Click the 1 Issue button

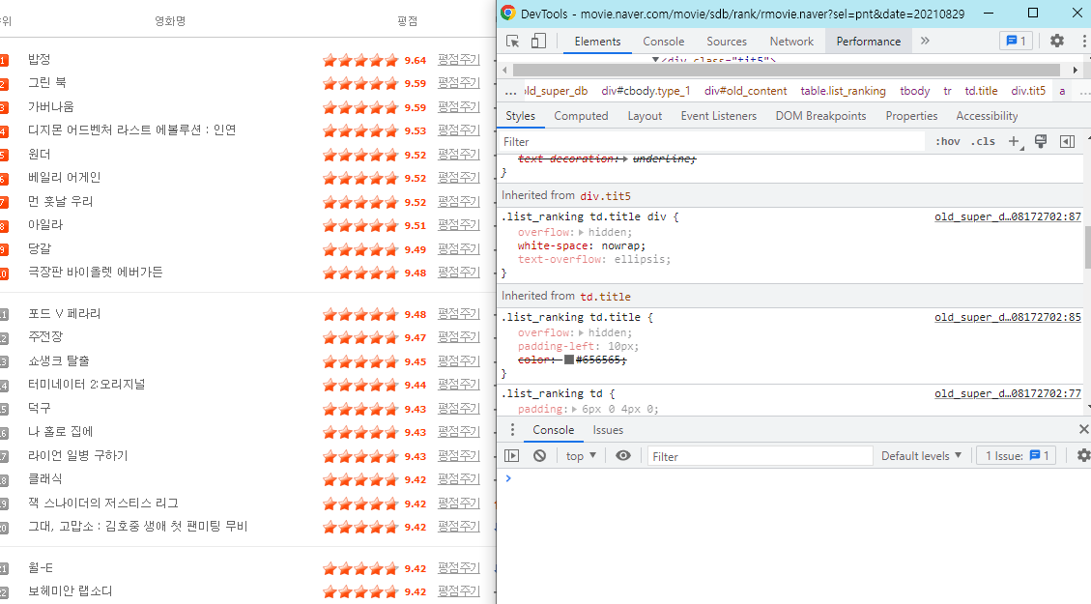pos(1017,456)
